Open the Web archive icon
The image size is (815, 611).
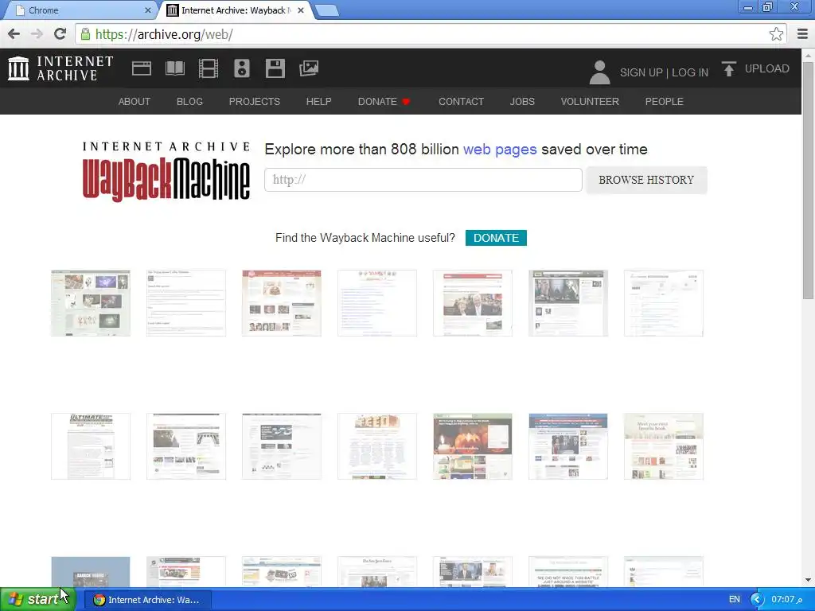142,68
